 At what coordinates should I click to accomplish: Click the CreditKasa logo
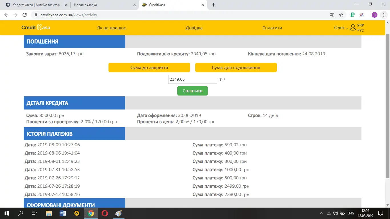pyautogui.click(x=36, y=28)
